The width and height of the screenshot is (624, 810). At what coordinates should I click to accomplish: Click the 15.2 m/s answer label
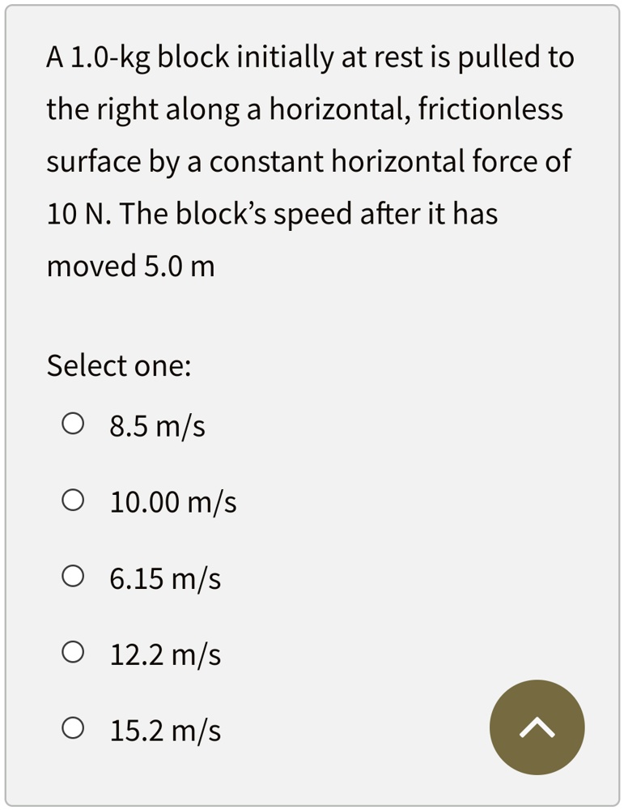(164, 730)
